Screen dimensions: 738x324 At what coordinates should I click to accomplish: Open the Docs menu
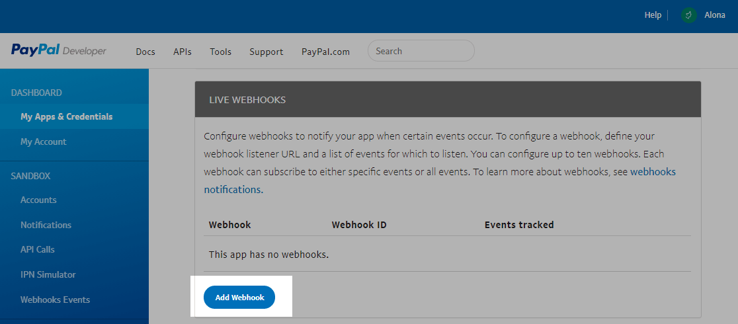click(145, 52)
